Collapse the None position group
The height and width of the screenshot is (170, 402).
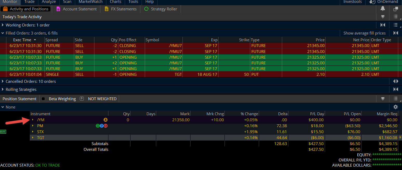3,107
